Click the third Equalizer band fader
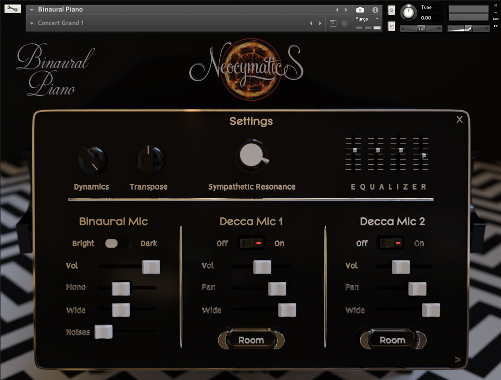Screen dimensions: 501x380 point(401,150)
